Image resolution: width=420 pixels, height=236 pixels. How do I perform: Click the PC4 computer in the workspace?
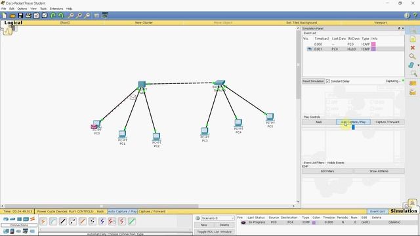(x=238, y=123)
